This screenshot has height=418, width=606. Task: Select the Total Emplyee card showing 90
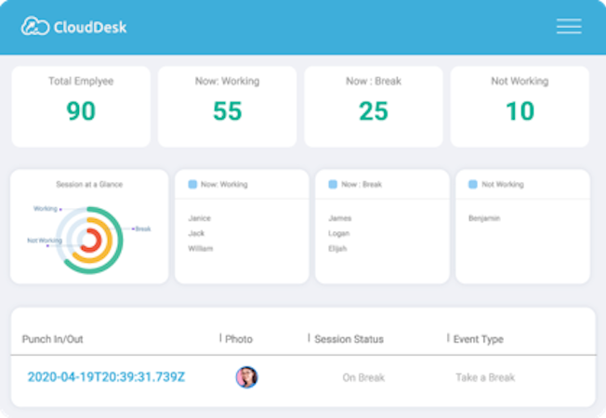(81, 107)
